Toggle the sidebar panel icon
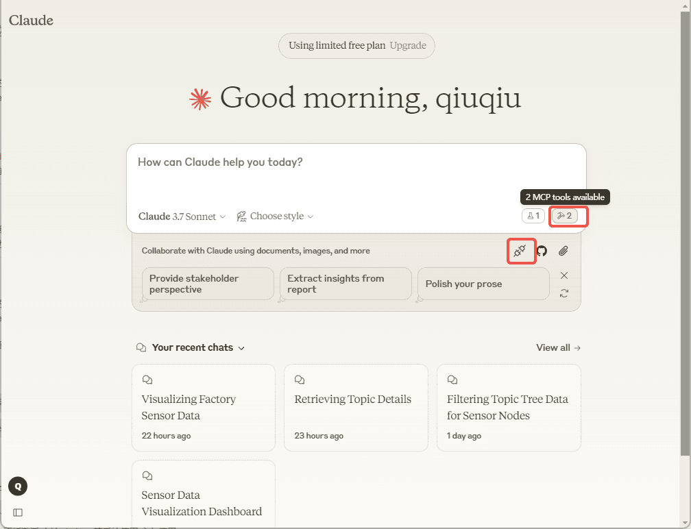 tap(18, 513)
